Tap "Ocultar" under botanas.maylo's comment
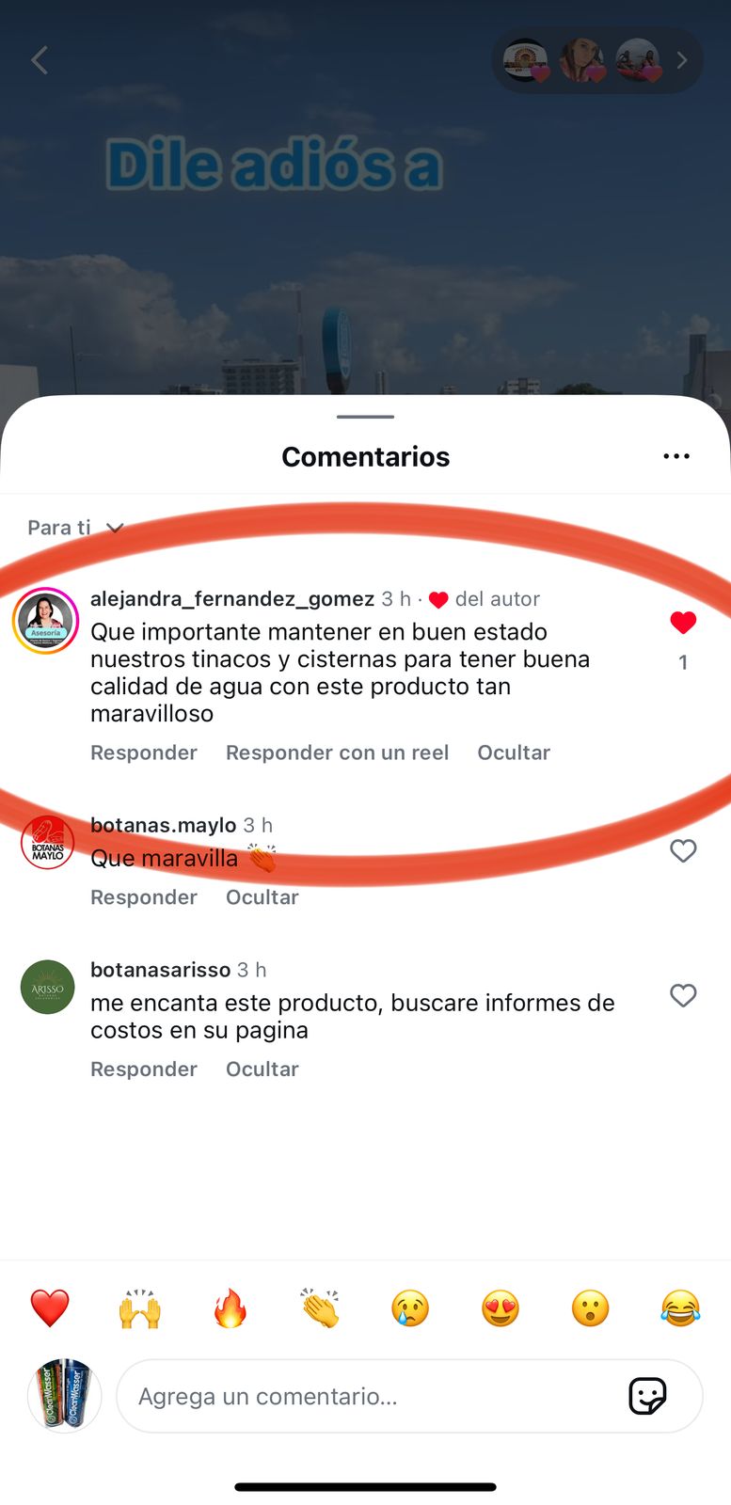 tap(262, 897)
